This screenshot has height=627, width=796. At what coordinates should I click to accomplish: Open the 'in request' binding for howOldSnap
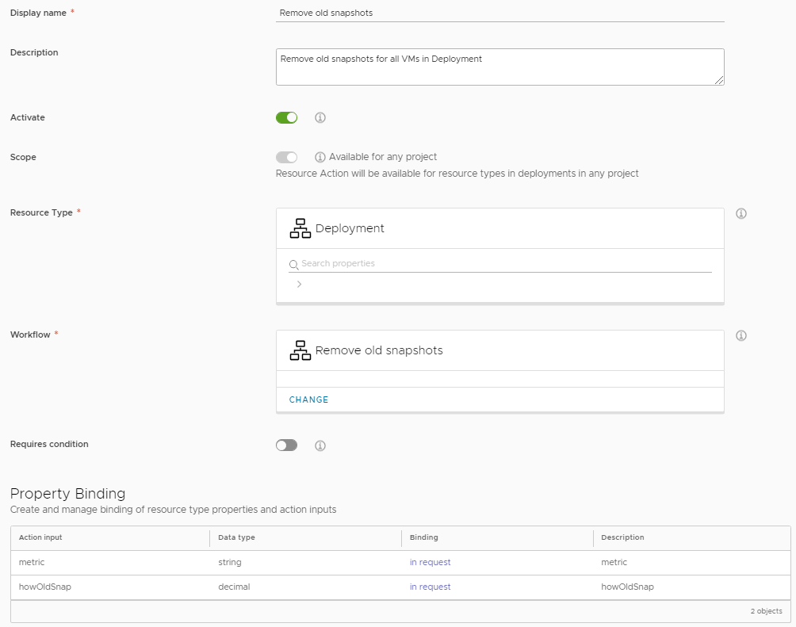tap(430, 587)
